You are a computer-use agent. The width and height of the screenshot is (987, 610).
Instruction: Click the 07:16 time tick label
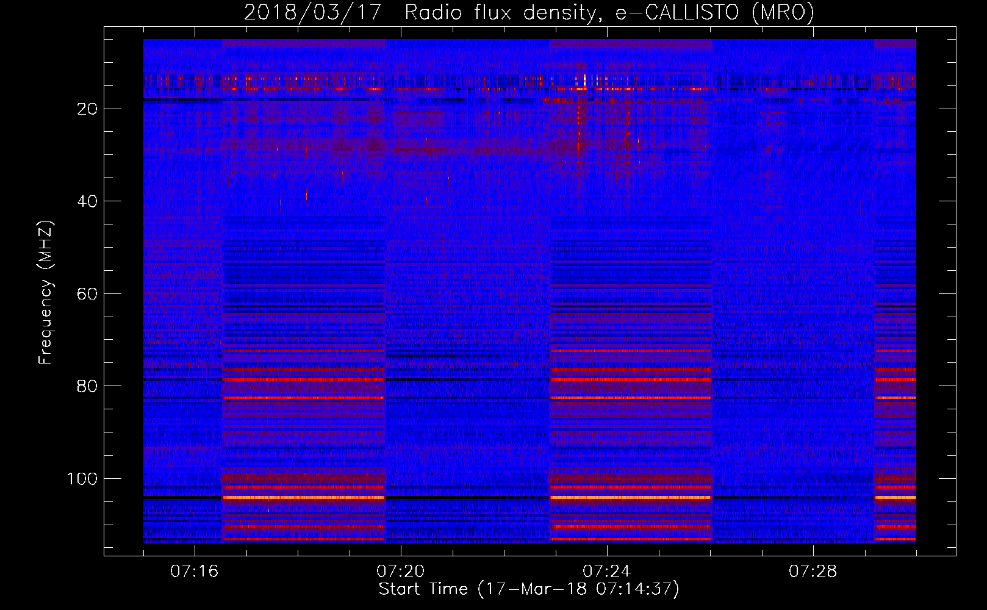[195, 572]
